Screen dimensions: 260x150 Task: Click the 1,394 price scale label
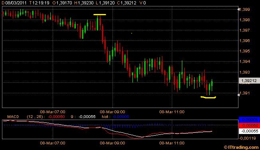pos(244,62)
